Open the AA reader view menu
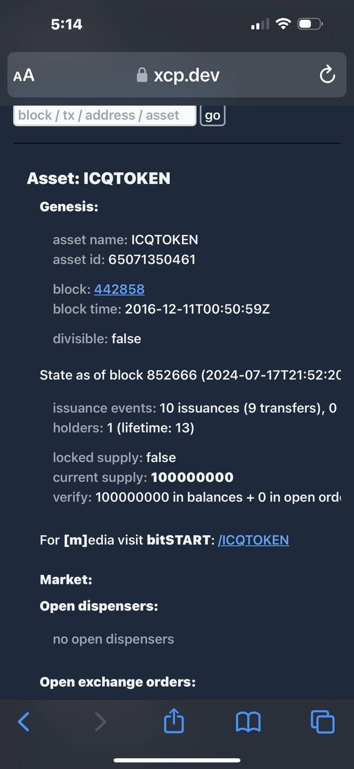The image size is (354, 769). (x=24, y=76)
